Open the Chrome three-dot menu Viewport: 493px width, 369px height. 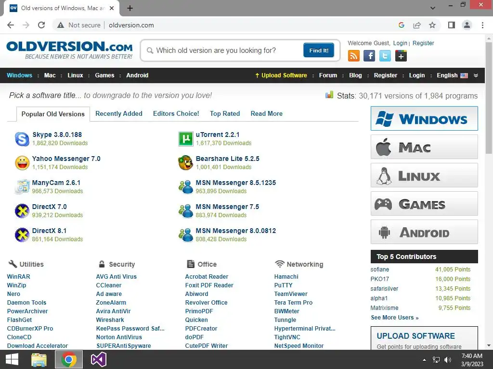point(482,25)
